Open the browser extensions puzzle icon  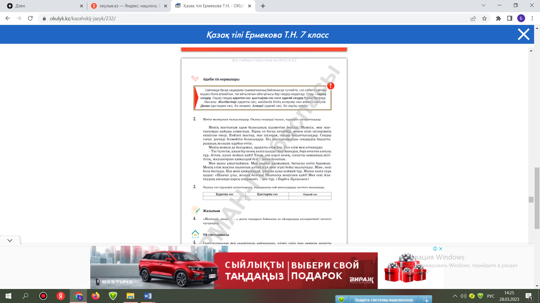point(498,19)
